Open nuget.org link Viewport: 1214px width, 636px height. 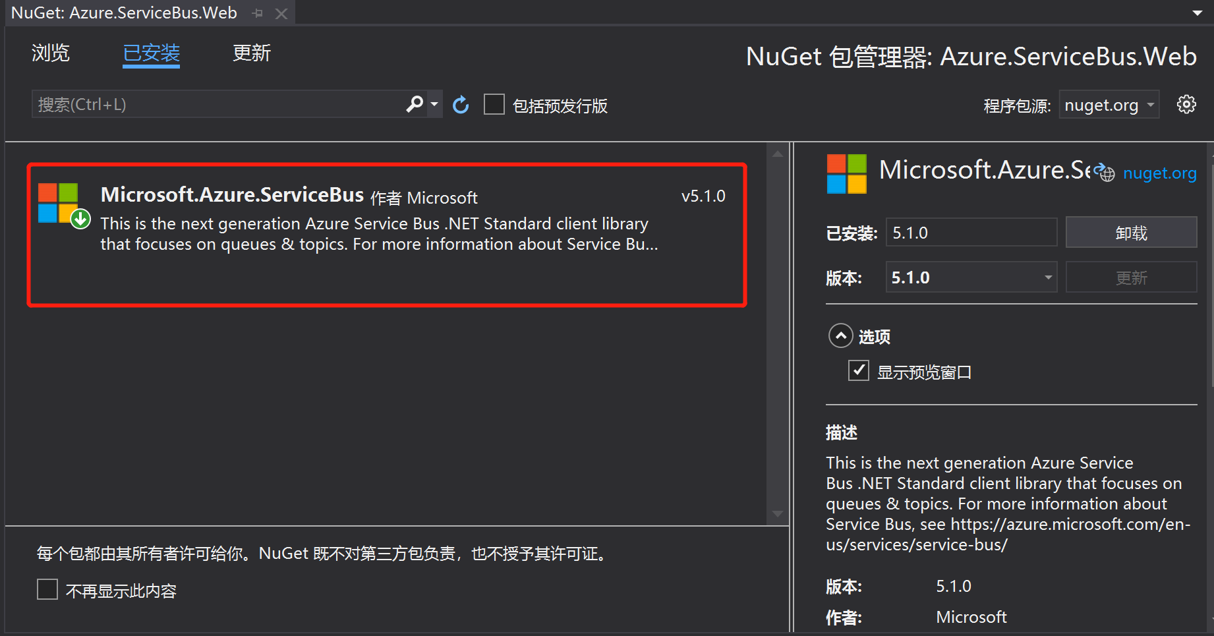click(x=1159, y=173)
